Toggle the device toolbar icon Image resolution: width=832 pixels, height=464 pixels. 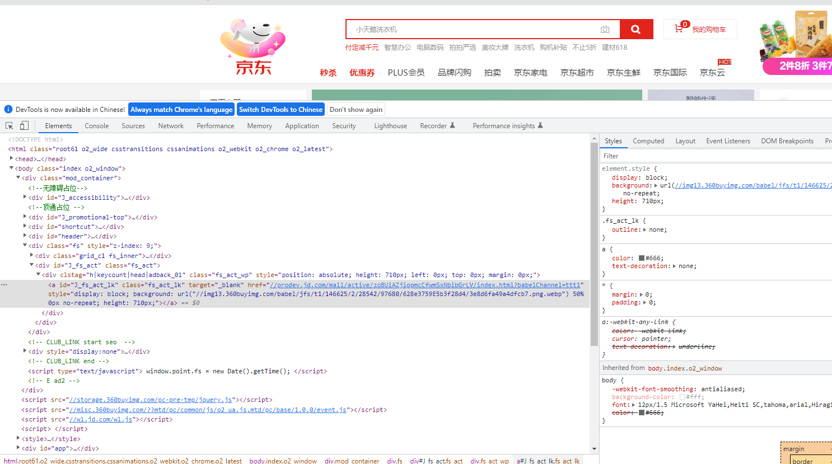(x=24, y=125)
